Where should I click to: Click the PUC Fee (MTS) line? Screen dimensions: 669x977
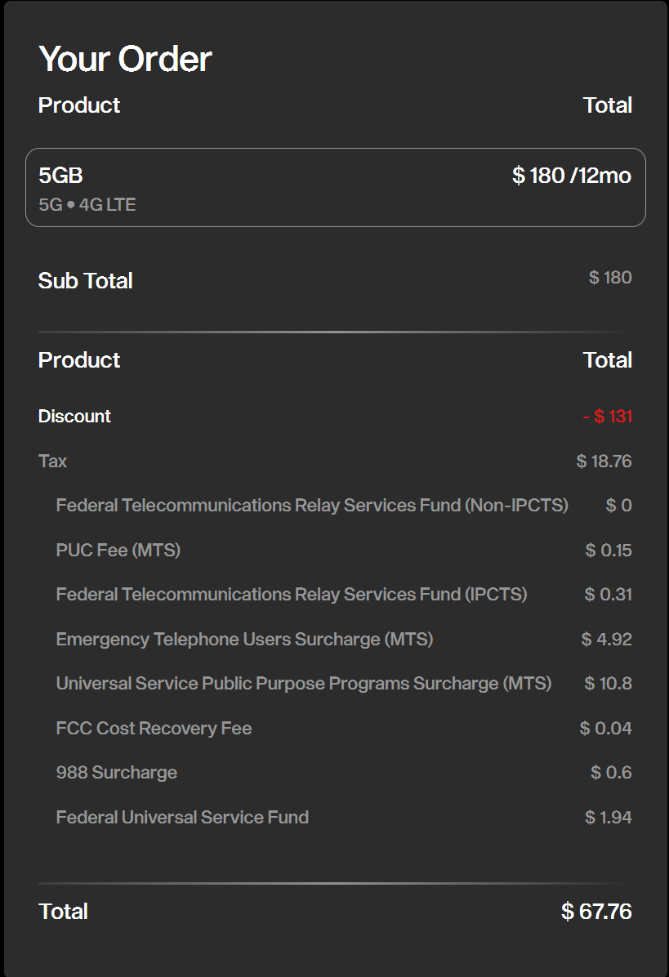pyautogui.click(x=118, y=551)
